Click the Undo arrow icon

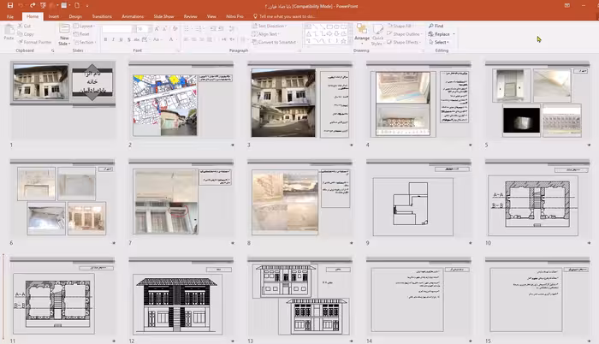pos(19,5)
